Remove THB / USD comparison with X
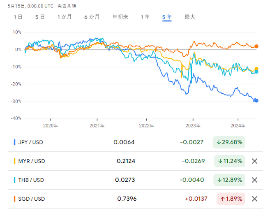The width and height of the screenshot is (263, 213). coord(255,180)
